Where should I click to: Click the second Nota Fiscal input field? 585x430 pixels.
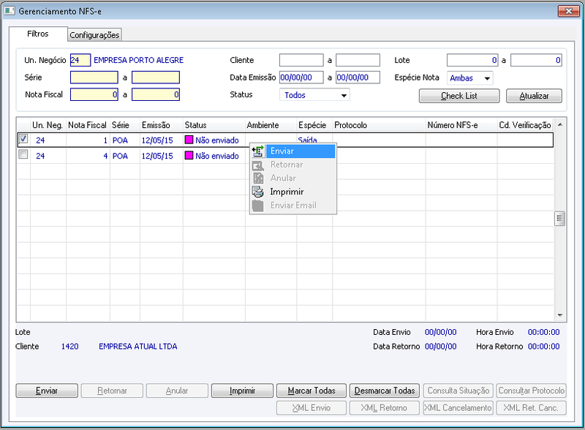(x=156, y=95)
